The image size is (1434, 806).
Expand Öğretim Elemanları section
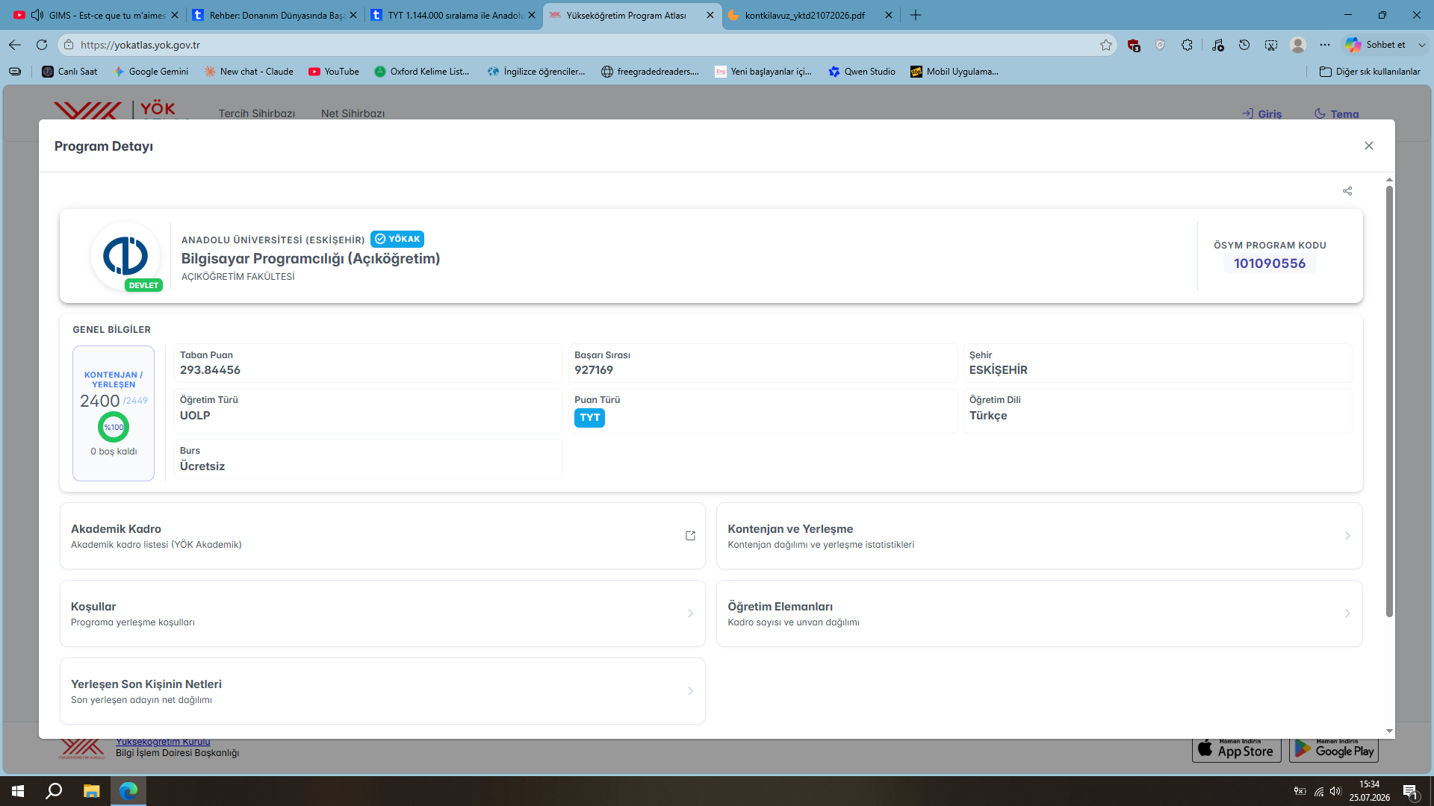[x=1039, y=613]
